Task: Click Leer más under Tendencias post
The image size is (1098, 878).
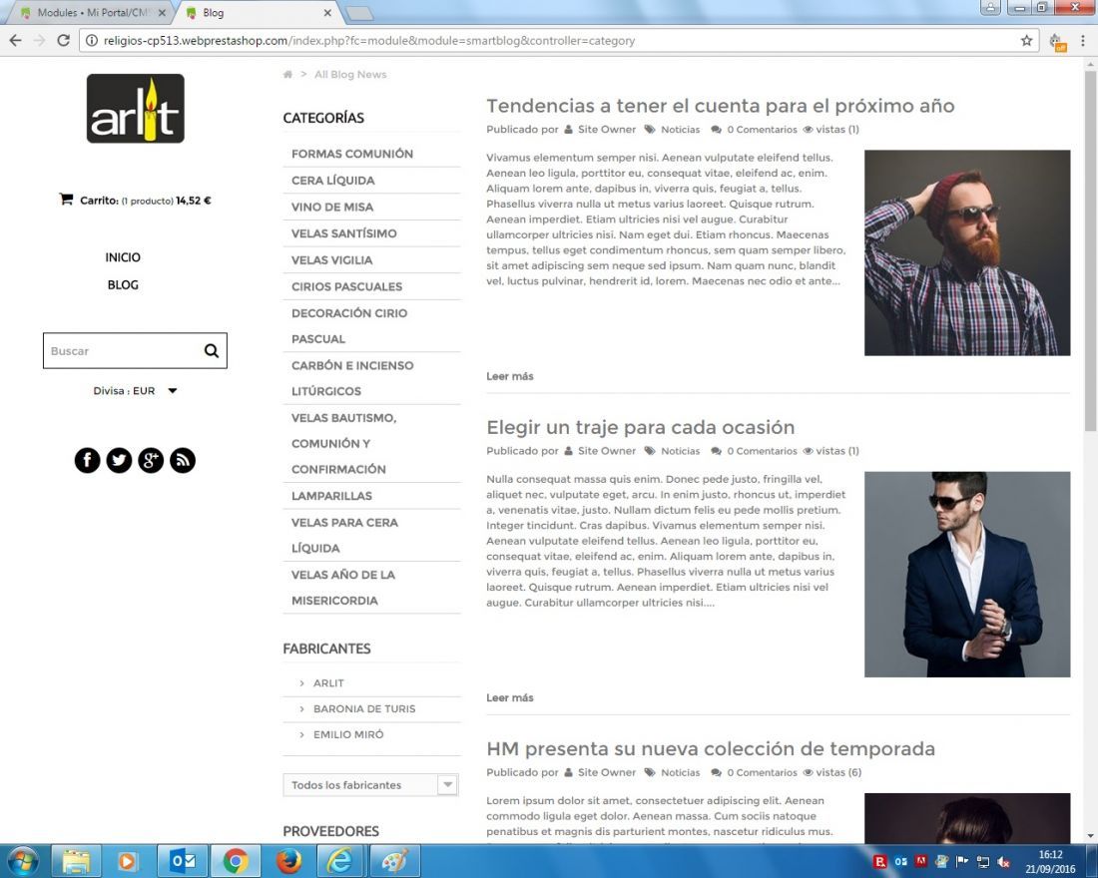Action: pos(510,376)
